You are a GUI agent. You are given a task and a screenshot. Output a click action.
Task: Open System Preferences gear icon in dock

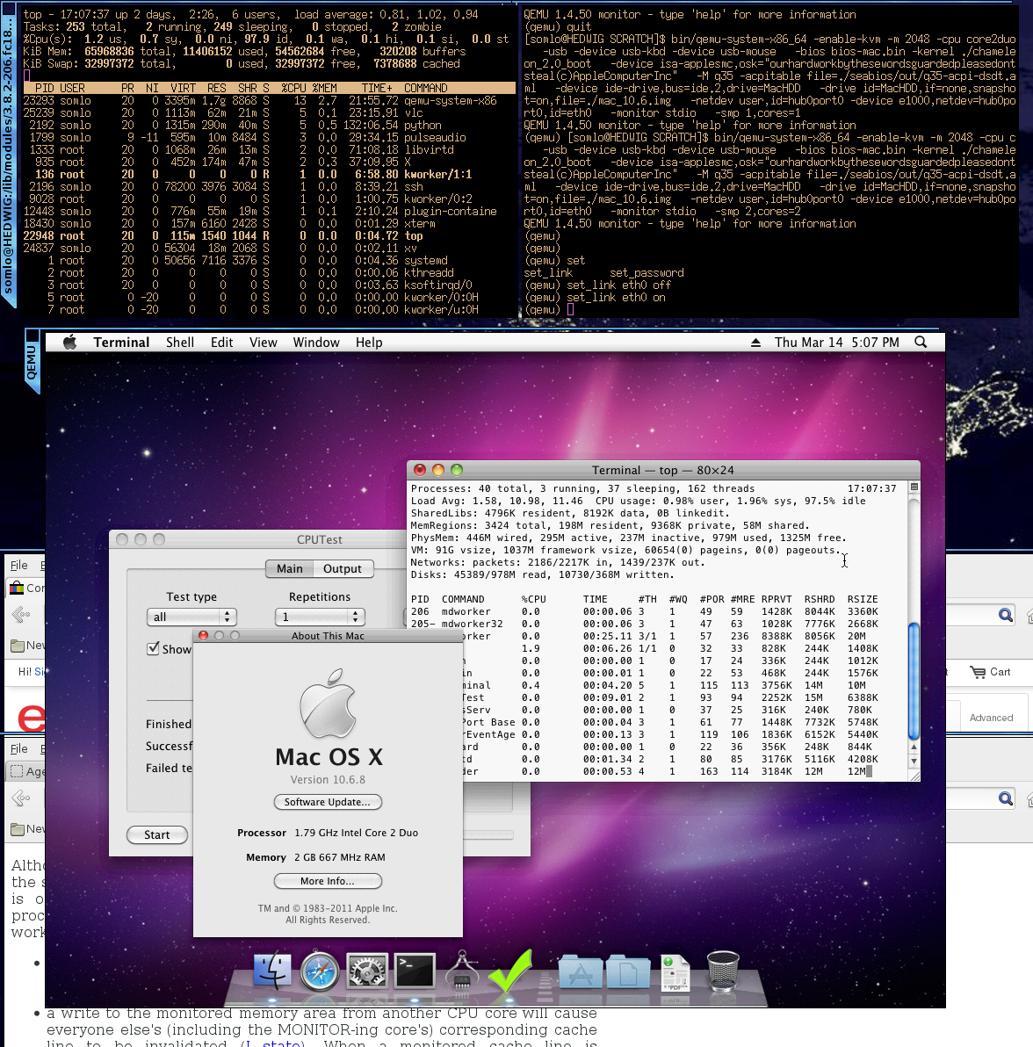point(367,971)
